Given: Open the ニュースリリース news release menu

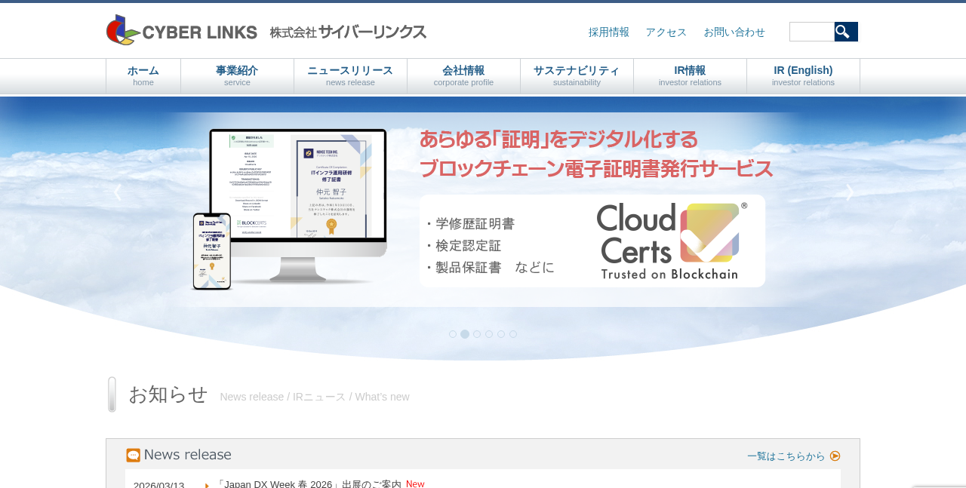Looking at the screenshot, I should point(350,76).
